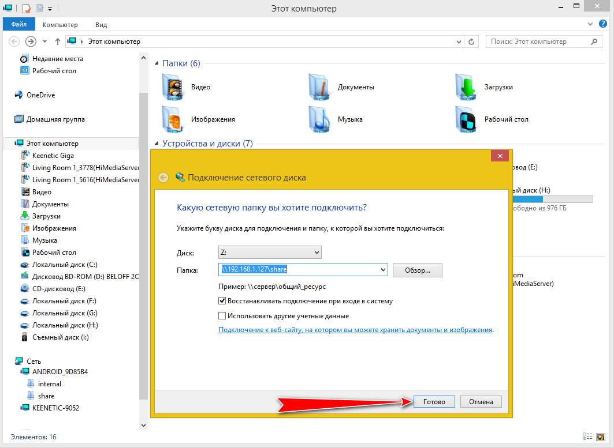Open the Загрузки folder icon
The width and height of the screenshot is (614, 448).
pos(466,87)
